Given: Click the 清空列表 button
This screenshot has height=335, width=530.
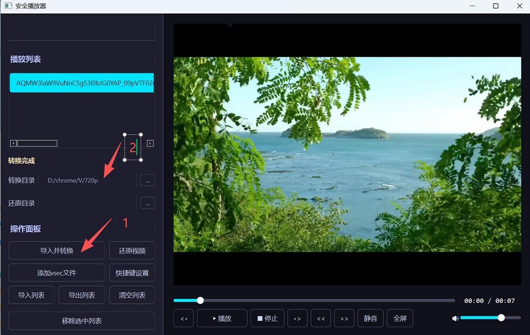Looking at the screenshot, I should (132, 295).
